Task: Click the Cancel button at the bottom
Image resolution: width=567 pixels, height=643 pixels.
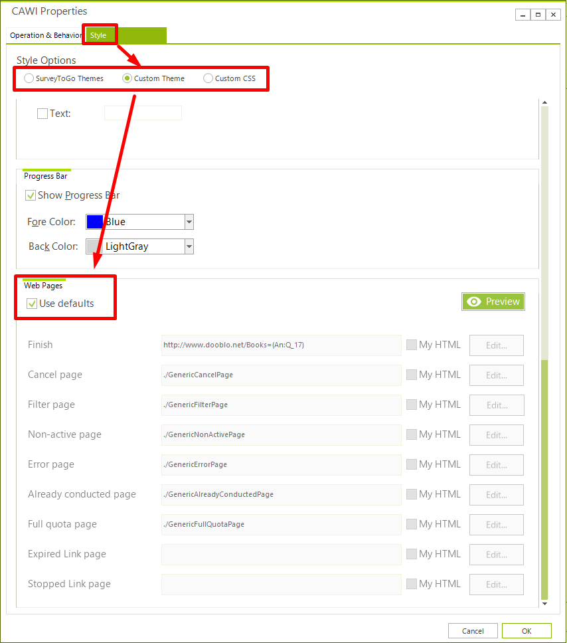Action: pyautogui.click(x=473, y=631)
